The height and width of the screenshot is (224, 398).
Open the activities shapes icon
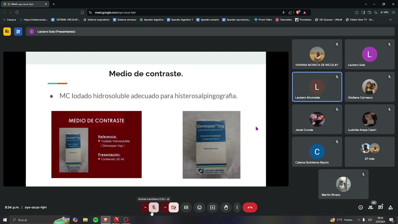click(x=391, y=208)
